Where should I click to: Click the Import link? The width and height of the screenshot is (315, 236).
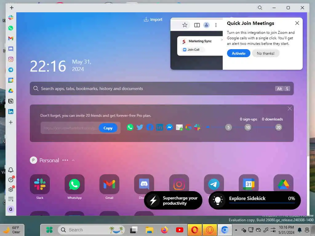tap(153, 19)
